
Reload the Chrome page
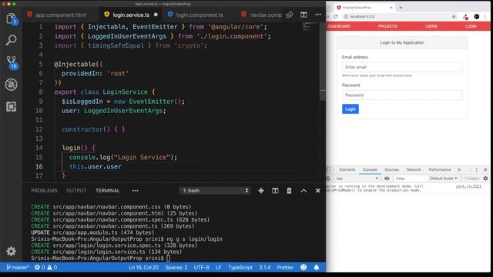(x=336, y=17)
